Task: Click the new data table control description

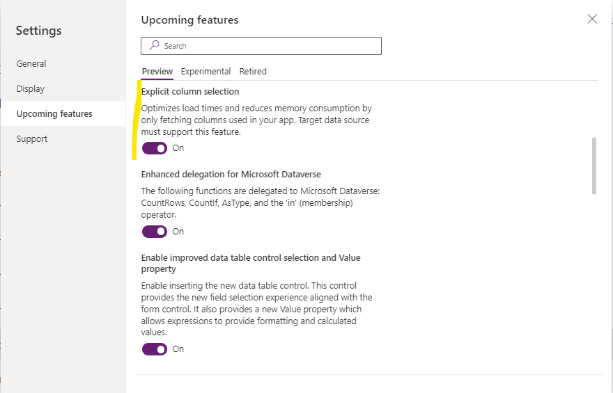Action: click(x=257, y=309)
